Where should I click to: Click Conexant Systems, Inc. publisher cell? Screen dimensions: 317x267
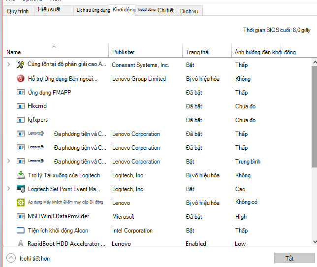(x=140, y=65)
